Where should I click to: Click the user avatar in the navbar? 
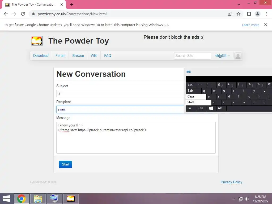[238, 56]
